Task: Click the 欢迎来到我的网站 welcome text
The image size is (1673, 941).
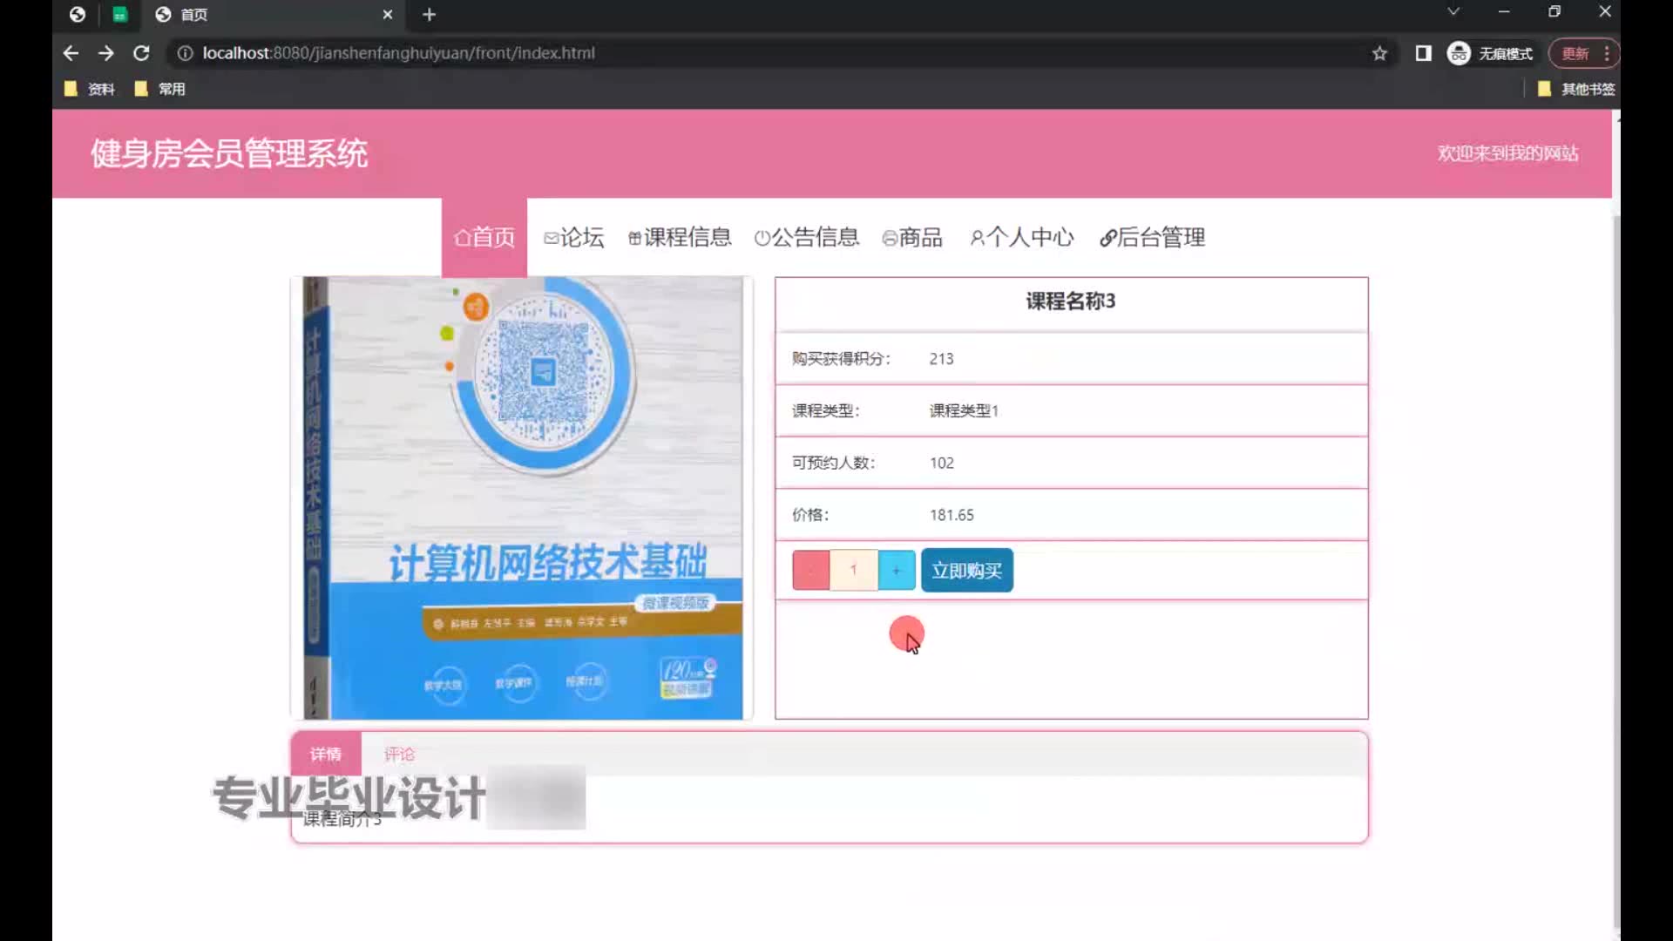Action: click(x=1507, y=153)
